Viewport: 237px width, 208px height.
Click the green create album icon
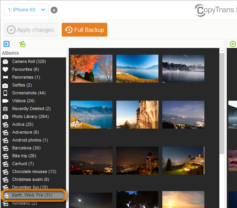(22, 44)
